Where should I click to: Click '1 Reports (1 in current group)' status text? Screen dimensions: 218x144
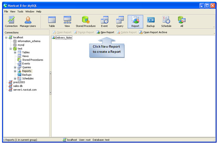point(20,140)
